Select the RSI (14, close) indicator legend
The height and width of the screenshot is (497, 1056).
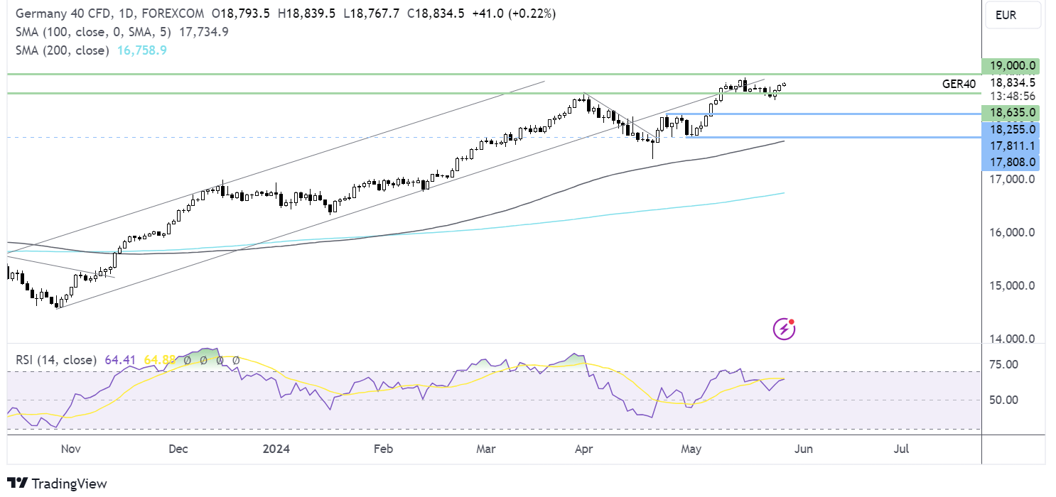pyautogui.click(x=56, y=360)
